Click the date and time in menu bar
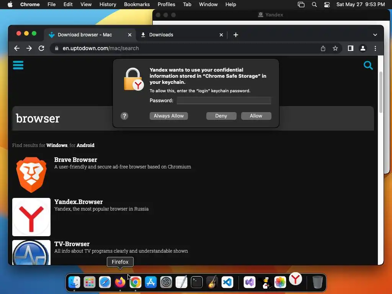This screenshot has width=392, height=294. (361, 5)
